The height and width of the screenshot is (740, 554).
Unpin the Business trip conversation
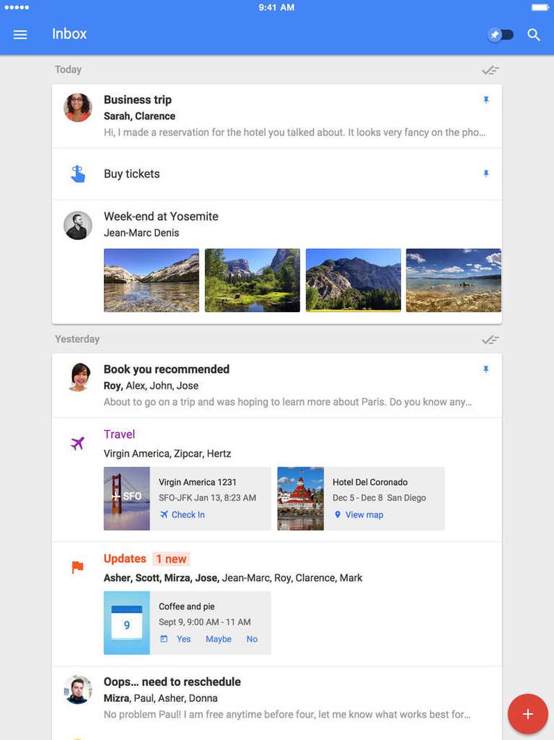[487, 99]
